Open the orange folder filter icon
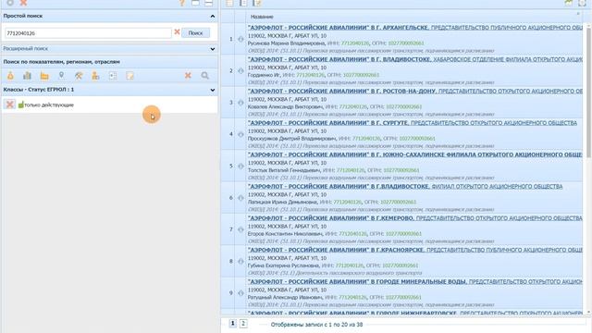This screenshot has height=333, width=592. (44, 76)
